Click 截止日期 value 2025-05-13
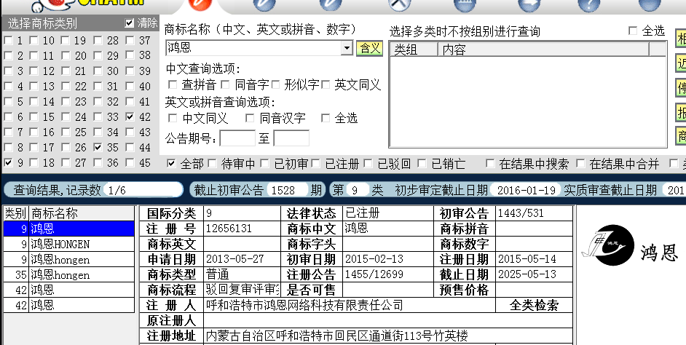The image size is (686, 345). [x=527, y=274]
